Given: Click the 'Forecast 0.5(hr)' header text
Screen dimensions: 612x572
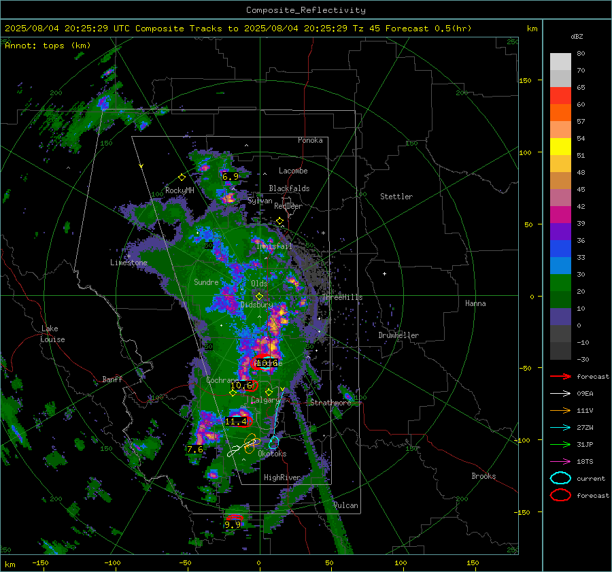Looking at the screenshot, I should point(428,29).
